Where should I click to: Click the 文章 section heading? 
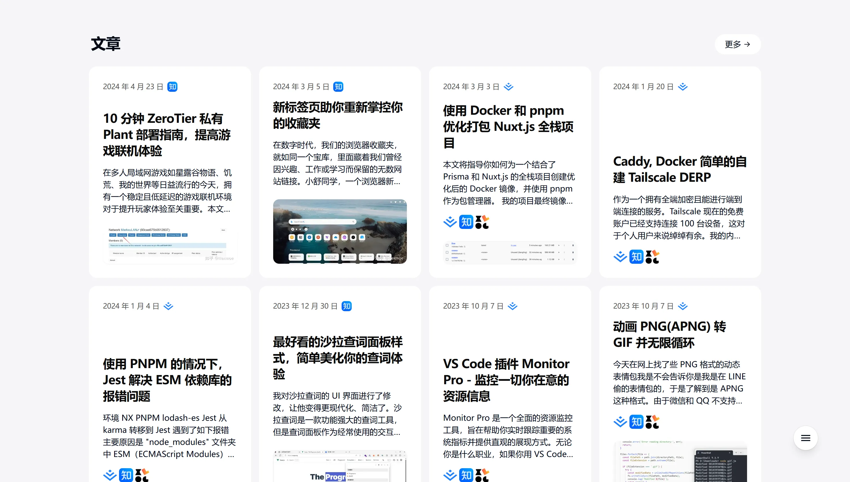coord(106,44)
